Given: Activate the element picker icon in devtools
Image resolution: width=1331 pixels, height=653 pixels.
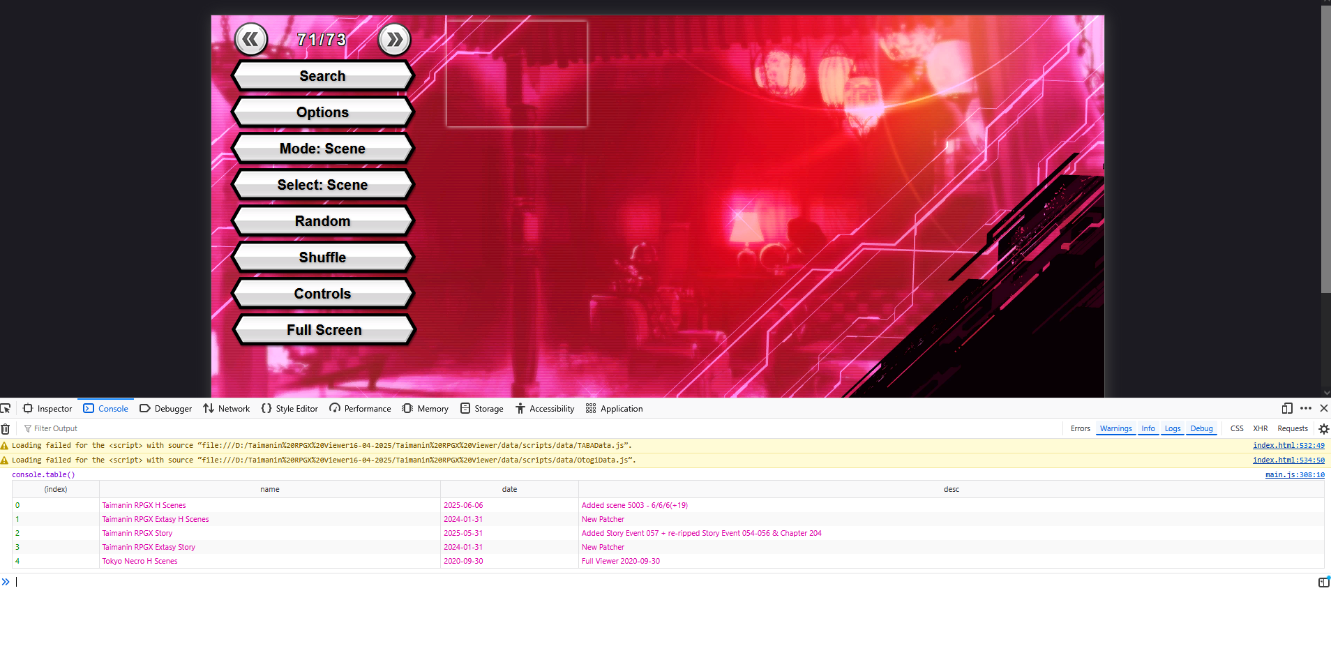Looking at the screenshot, I should 6,408.
